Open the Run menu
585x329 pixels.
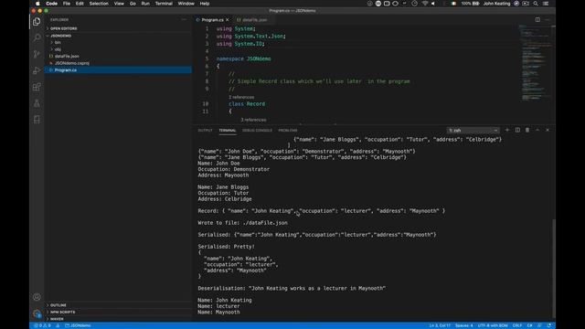pos(145,4)
